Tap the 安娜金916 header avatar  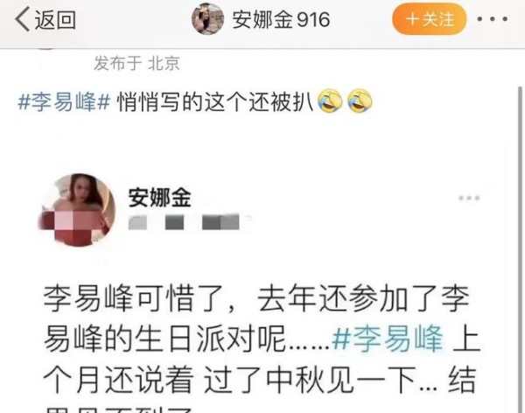(207, 19)
